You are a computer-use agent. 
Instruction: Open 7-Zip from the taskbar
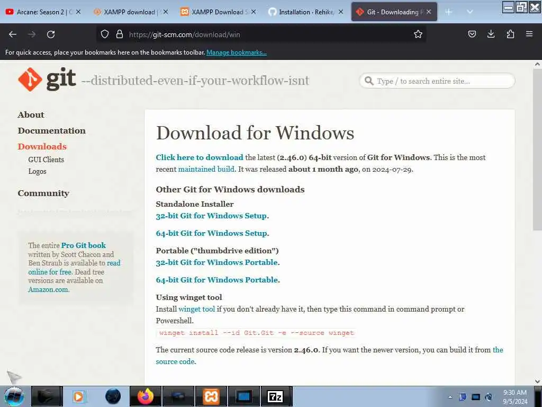pyautogui.click(x=275, y=396)
